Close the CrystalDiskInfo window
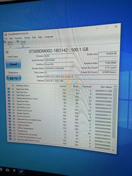The image size is (132, 176). coord(116,26)
